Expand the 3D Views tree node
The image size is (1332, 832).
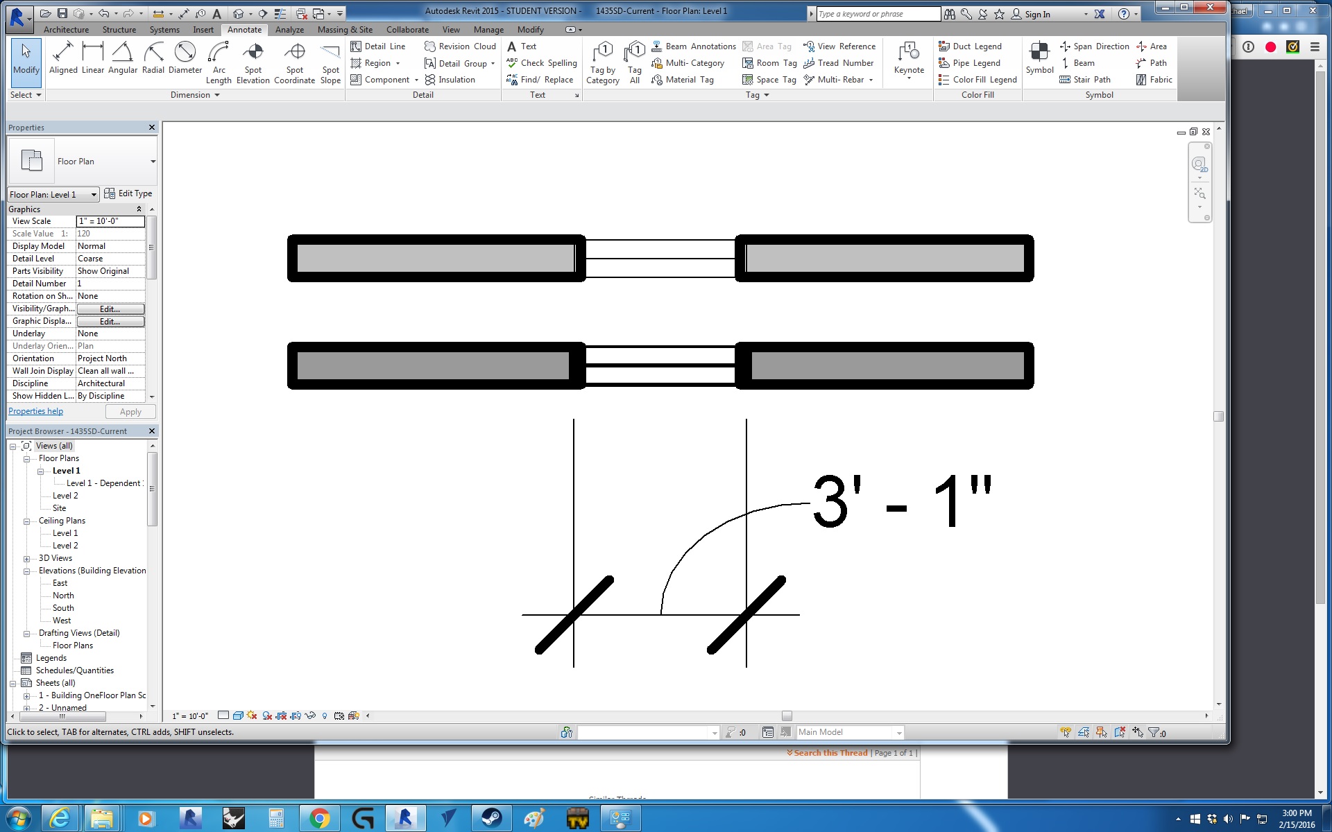26,559
